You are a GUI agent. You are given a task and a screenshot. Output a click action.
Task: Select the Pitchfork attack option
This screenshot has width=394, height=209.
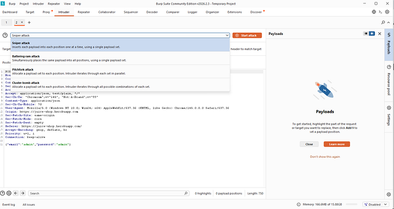(120, 72)
